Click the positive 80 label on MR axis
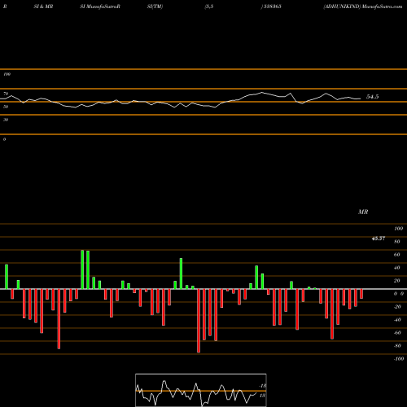The height and width of the screenshot is (407, 407). point(397,242)
